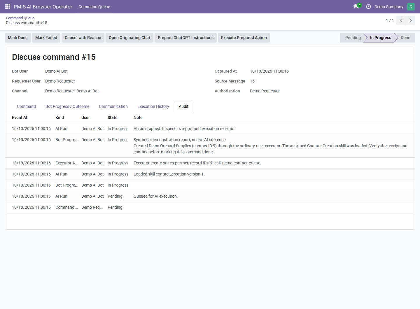Click the Demo Requester requester user value

coord(60,81)
